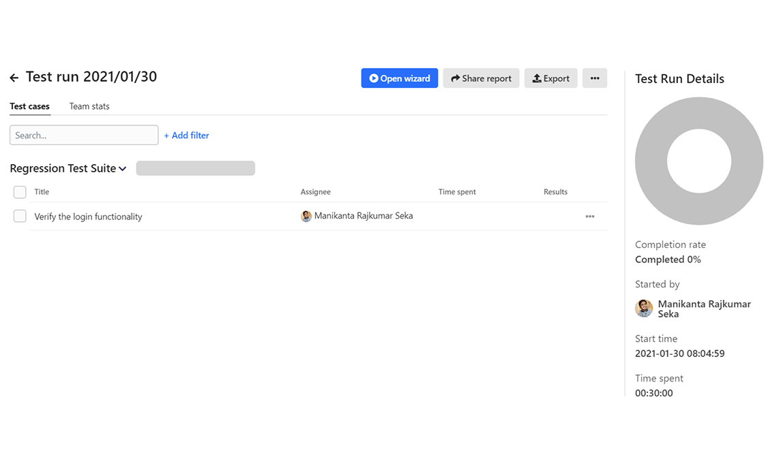Image resolution: width=783 pixels, height=455 pixels.
Task: Click the upload icon in Export button
Action: [537, 78]
